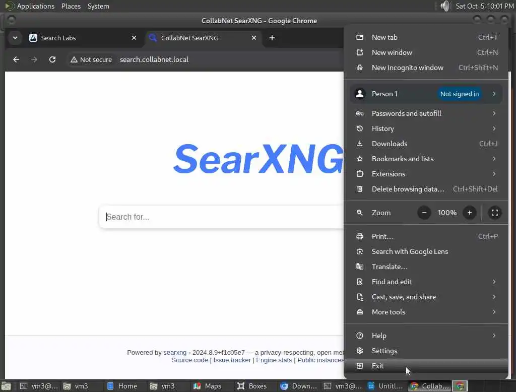The width and height of the screenshot is (516, 392).
Task: Expand the History submenu arrow
Action: (x=494, y=128)
